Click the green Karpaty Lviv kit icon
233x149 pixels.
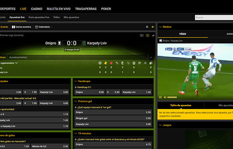click(x=84, y=43)
